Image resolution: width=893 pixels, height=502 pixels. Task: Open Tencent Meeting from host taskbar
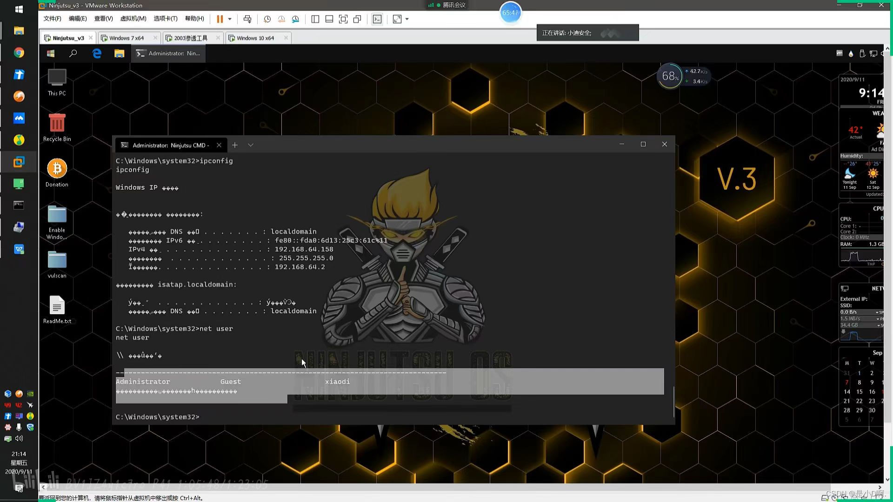[19, 118]
